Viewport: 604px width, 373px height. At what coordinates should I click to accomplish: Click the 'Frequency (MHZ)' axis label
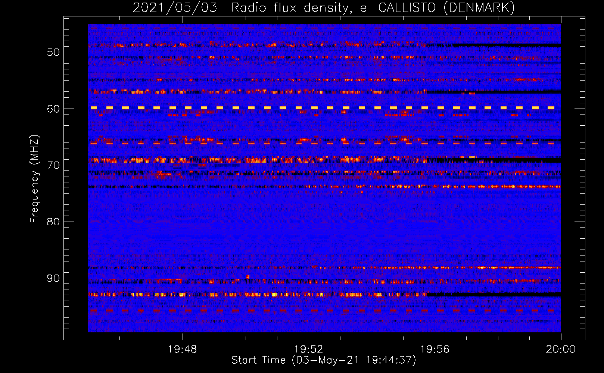click(x=34, y=179)
